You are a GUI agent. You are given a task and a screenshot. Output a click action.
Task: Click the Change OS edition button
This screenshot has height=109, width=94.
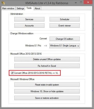coord(65,39)
